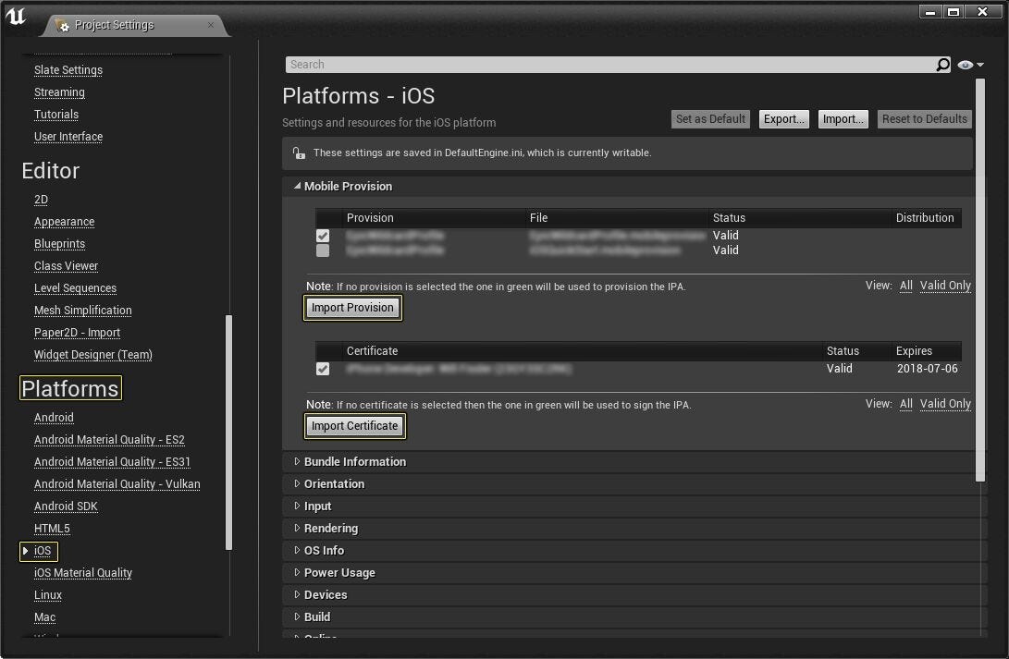Image resolution: width=1009 pixels, height=659 pixels.
Task: Collapse the Mobile Provision section
Action: coord(297,186)
